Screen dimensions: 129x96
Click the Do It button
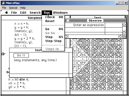[x=21, y=55]
